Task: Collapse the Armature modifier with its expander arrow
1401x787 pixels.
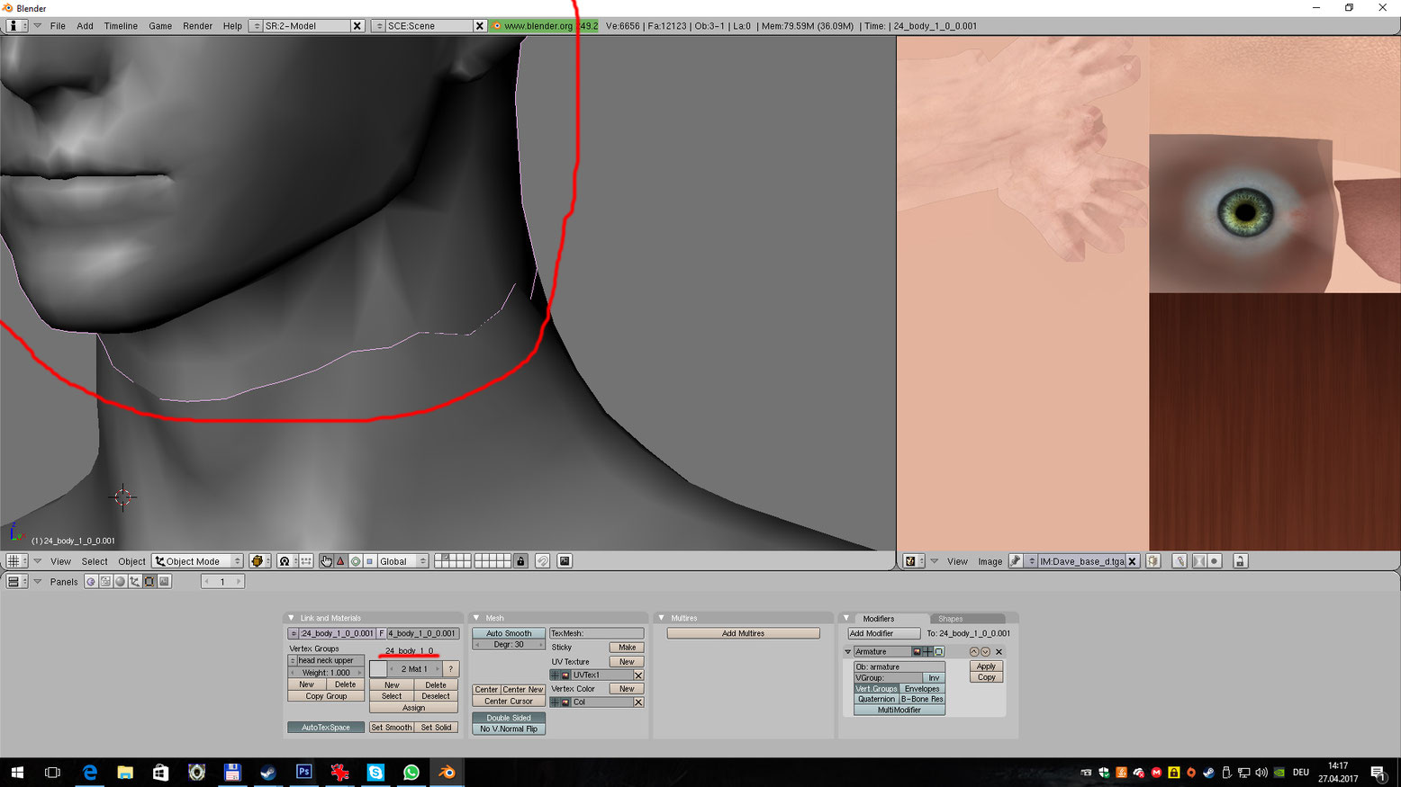Action: click(847, 650)
